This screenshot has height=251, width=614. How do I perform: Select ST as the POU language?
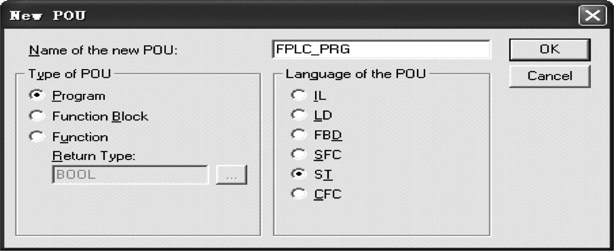[297, 174]
